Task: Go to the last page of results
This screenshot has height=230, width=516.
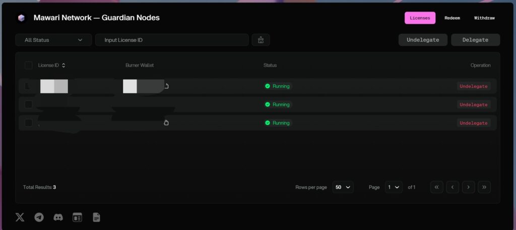Action: click(484, 187)
